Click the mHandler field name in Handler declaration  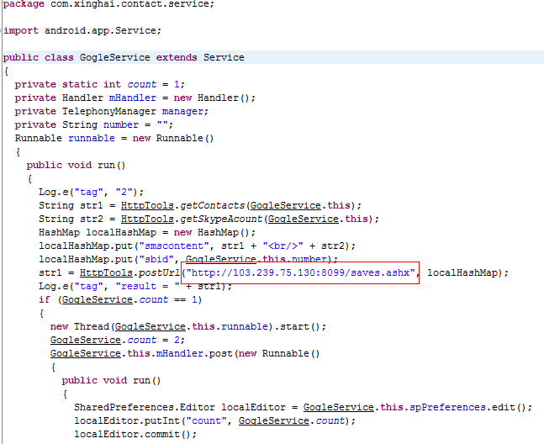coord(133,98)
